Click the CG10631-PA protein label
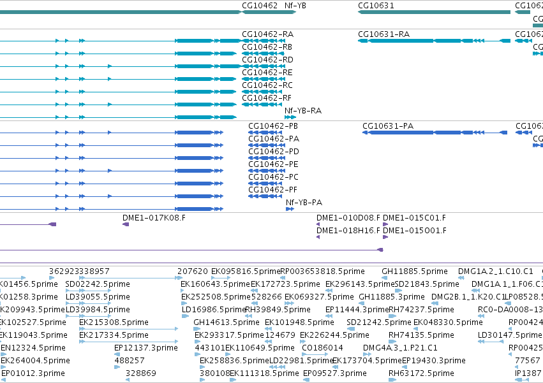Viewport: 543px width, 383px height. pyautogui.click(x=388, y=126)
